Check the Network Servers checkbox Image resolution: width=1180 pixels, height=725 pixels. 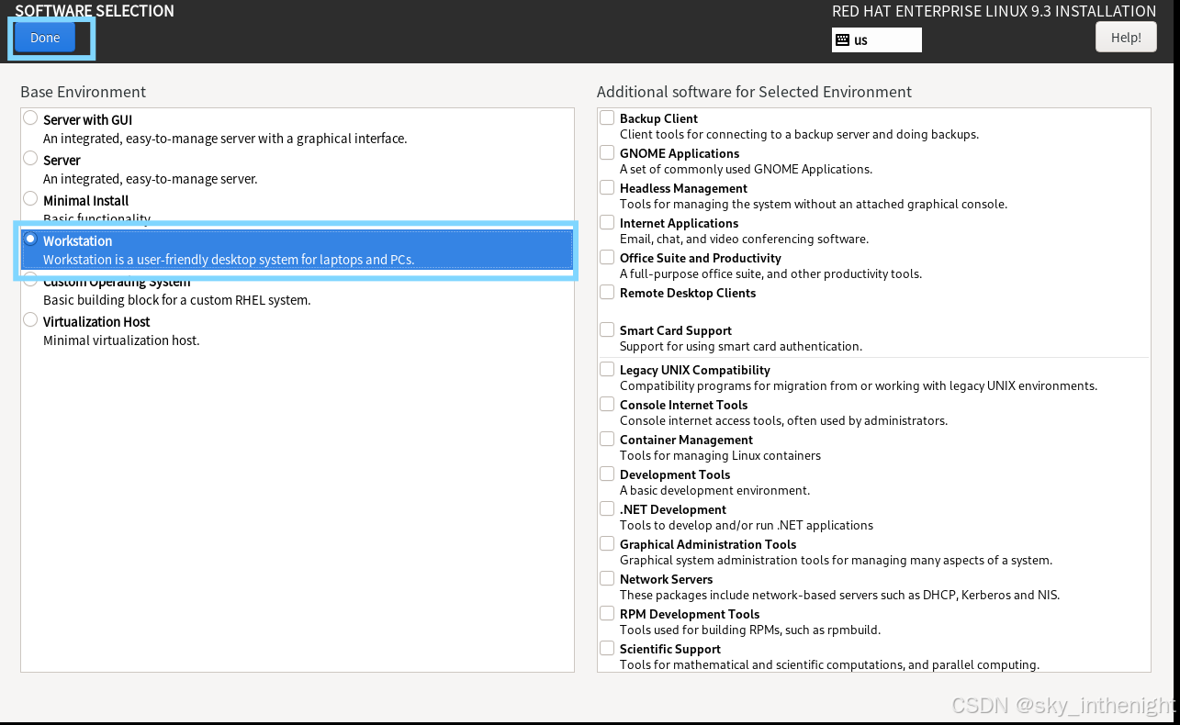point(607,578)
